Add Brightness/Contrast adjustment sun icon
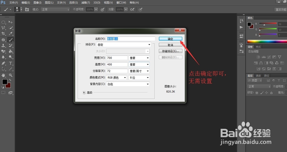 coord(258,57)
